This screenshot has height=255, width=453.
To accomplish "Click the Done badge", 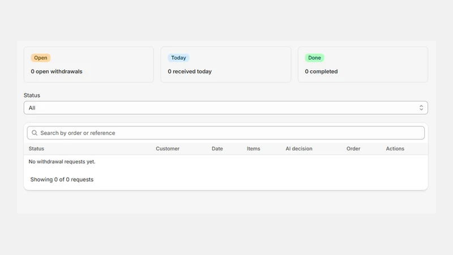I will tap(314, 58).
